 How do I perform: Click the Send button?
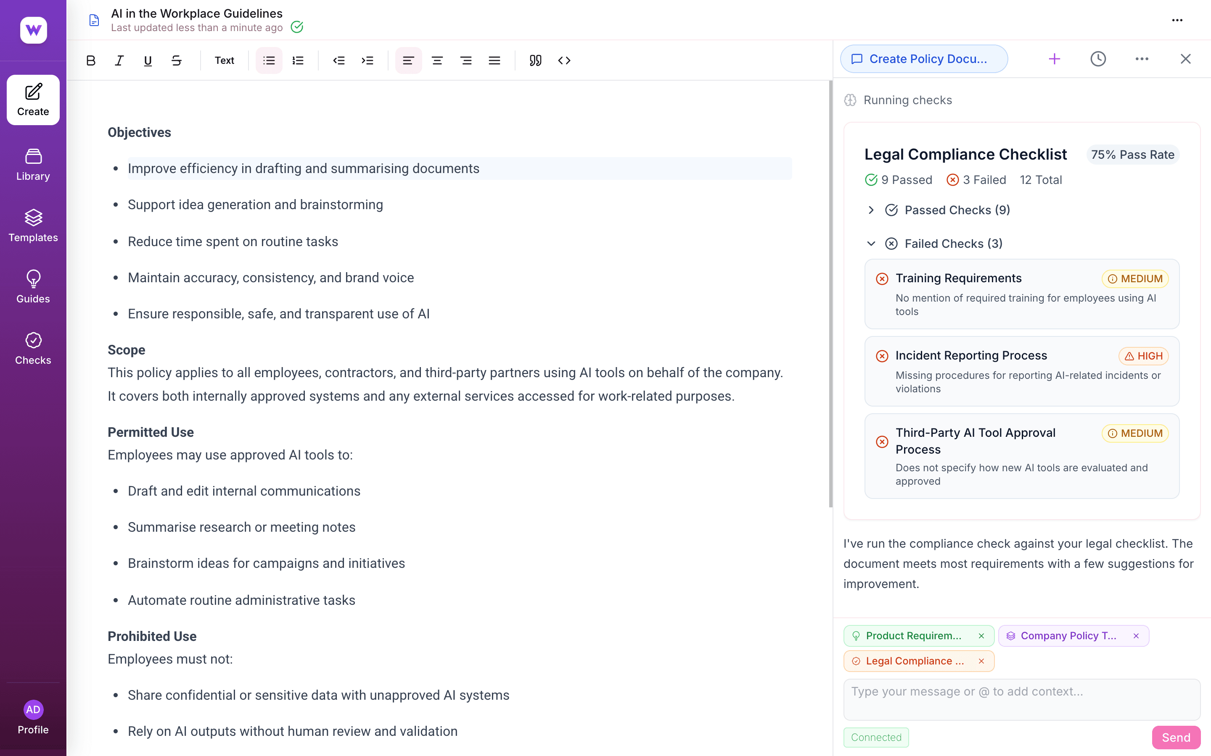coord(1176,737)
